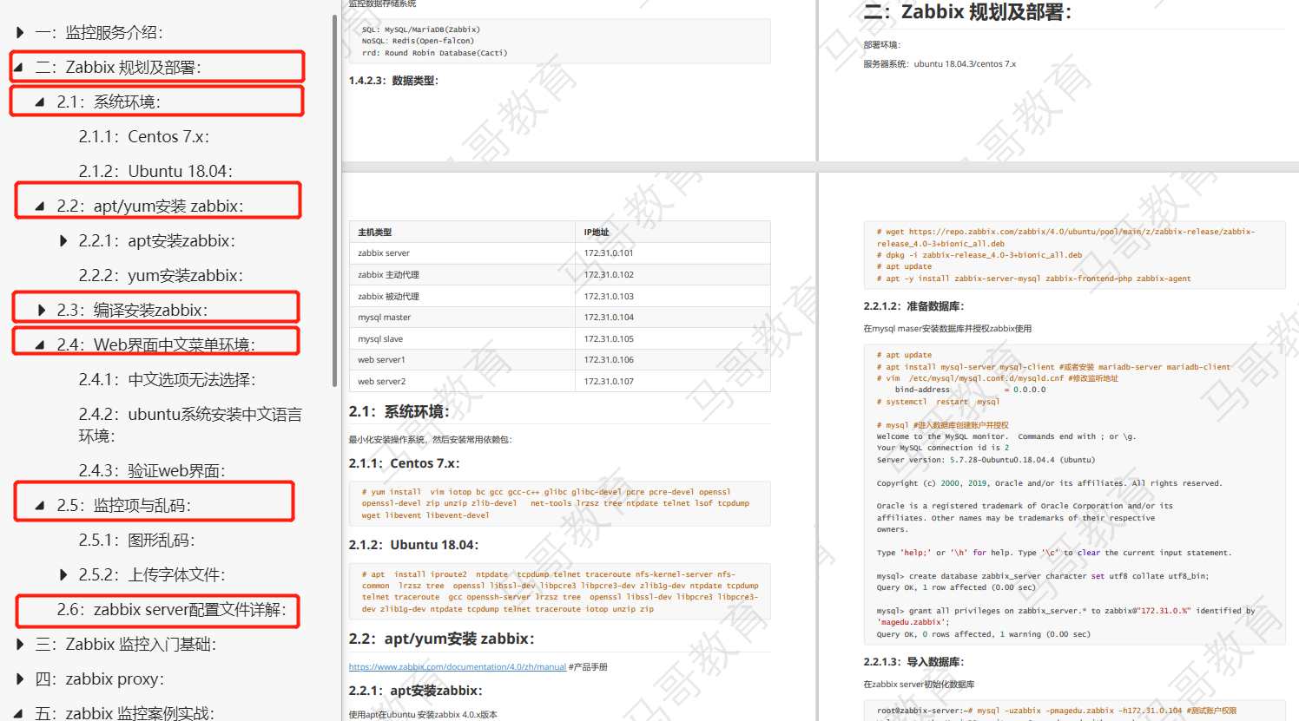Click the 2.1.1：Centos 7.x page heading

(x=405, y=463)
